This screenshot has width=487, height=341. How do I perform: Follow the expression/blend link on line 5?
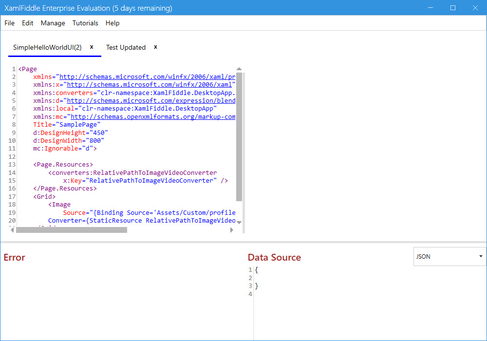[151, 101]
